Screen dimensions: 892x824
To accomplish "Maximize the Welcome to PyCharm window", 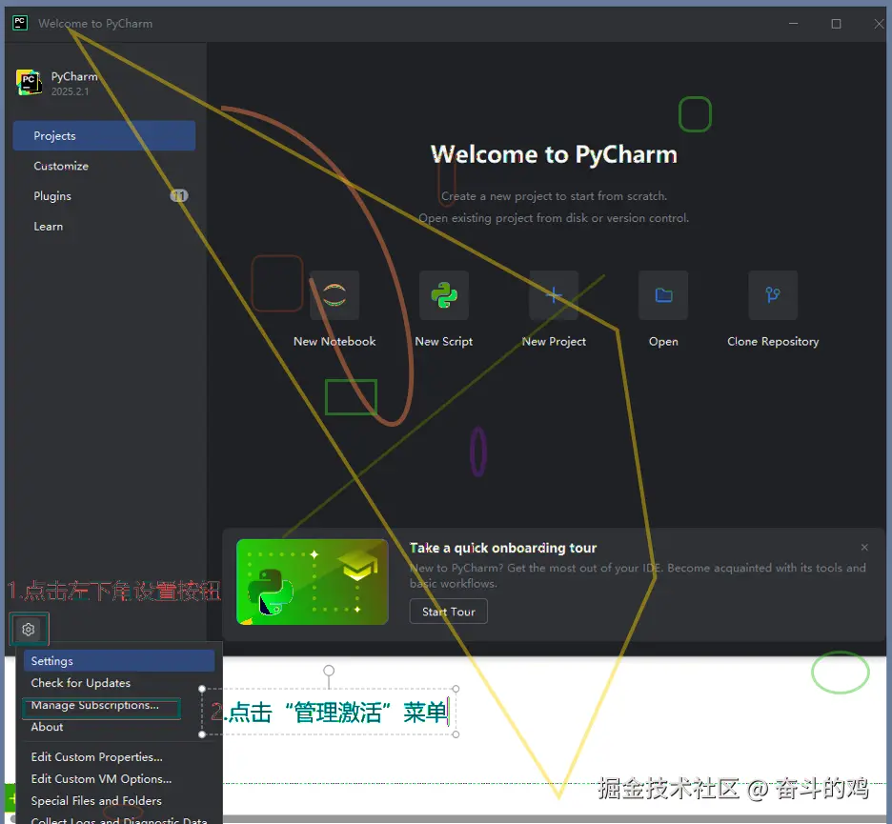I will pos(837,23).
